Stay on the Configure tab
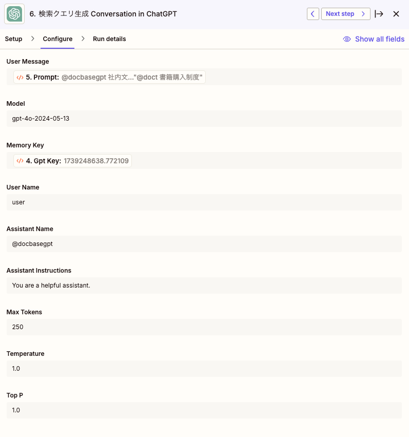 57,39
